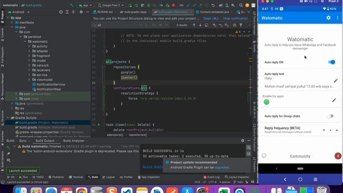Edit the Enable for apps pencil

tap(334, 100)
